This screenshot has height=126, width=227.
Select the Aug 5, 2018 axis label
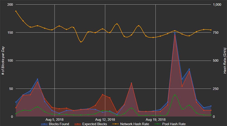coord(54,119)
